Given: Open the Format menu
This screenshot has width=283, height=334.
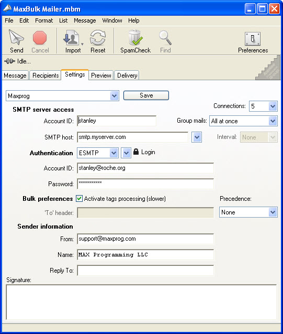Looking at the screenshot, I should (x=44, y=20).
